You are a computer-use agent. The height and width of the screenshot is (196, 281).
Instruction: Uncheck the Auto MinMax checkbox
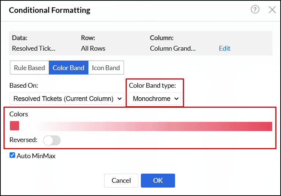12,156
